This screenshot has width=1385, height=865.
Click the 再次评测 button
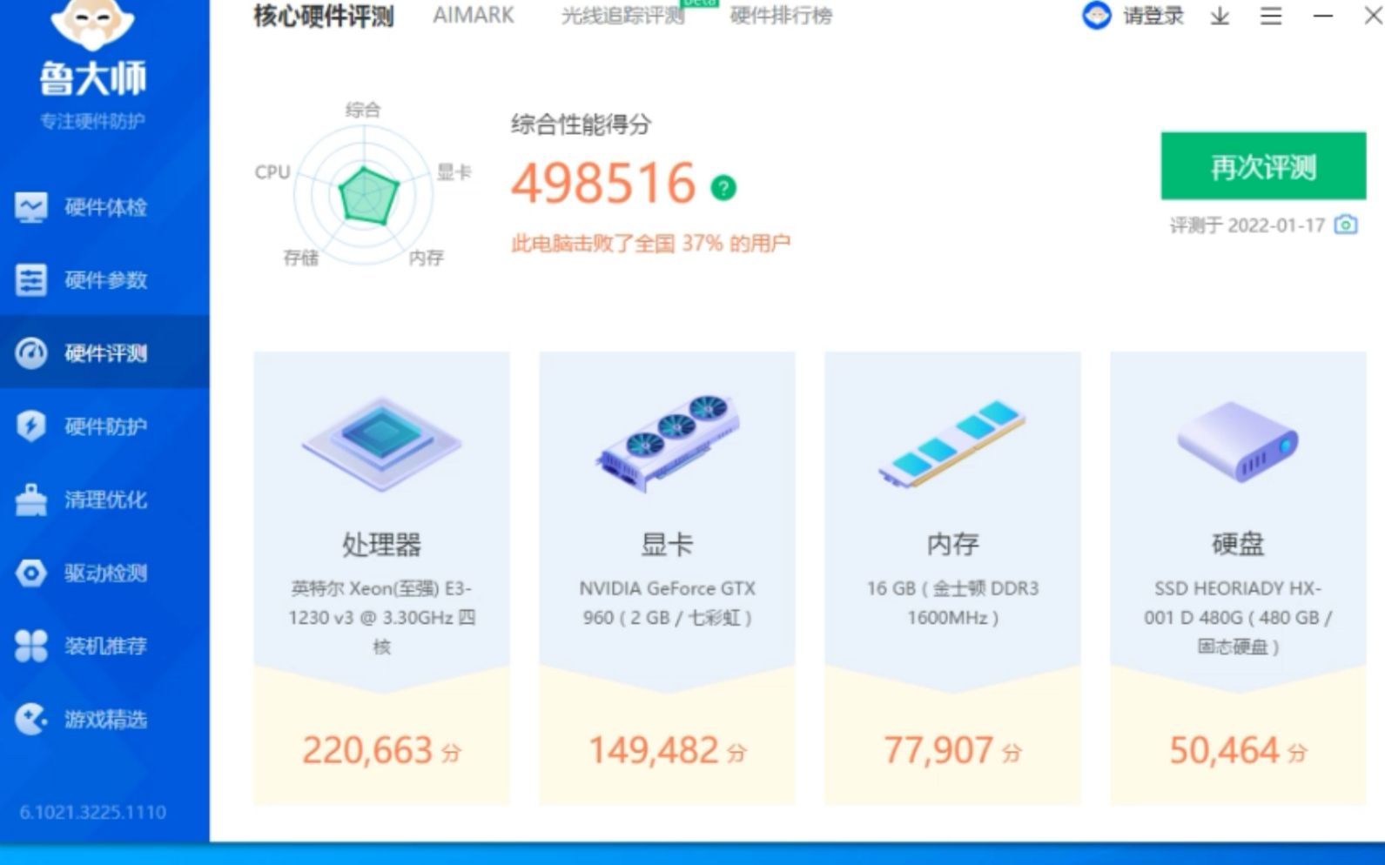1263,166
